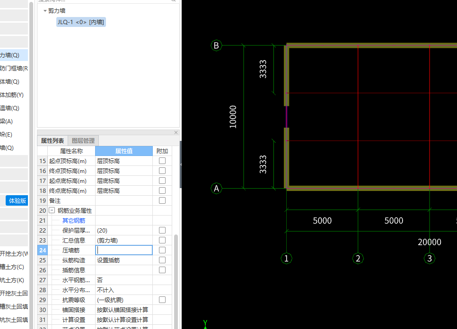Select 基槽土方(C) in left sidebar

(x=14, y=267)
